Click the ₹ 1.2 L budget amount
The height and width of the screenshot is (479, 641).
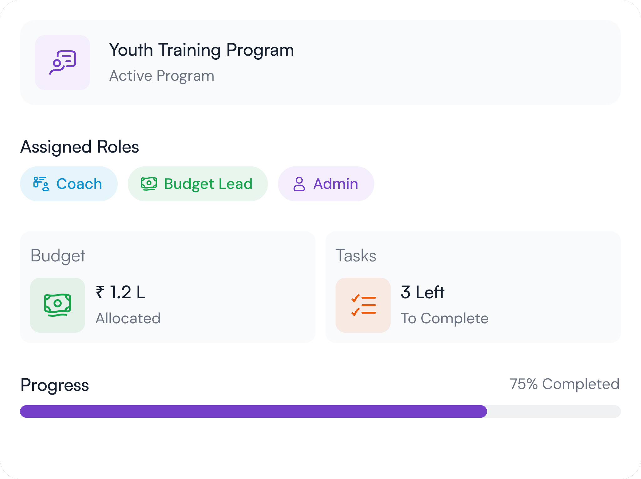pos(121,293)
